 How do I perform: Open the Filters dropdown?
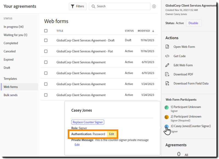pos(77,6)
